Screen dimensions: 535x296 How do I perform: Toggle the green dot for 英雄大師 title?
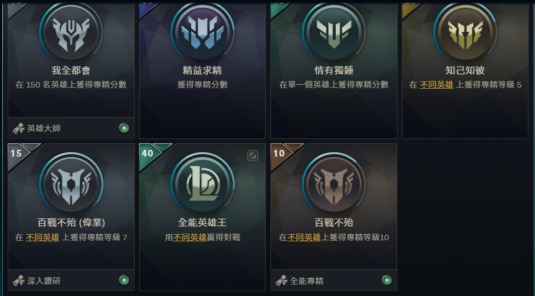[x=124, y=128]
